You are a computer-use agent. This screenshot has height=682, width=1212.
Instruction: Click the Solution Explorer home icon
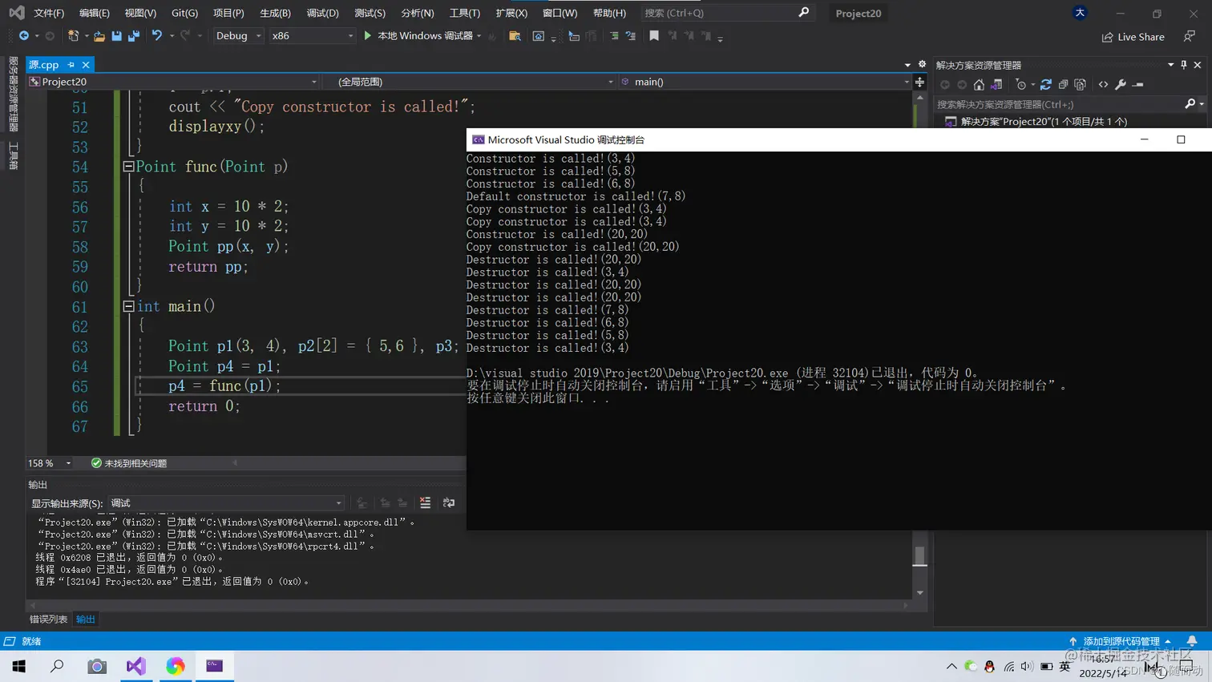pos(979,85)
